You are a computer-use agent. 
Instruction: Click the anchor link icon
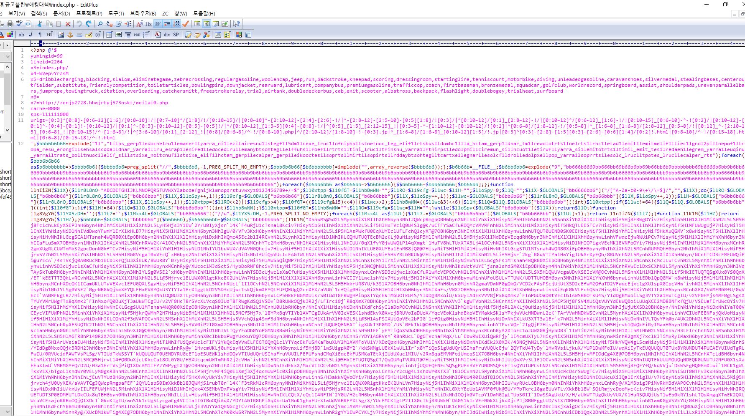70,35
